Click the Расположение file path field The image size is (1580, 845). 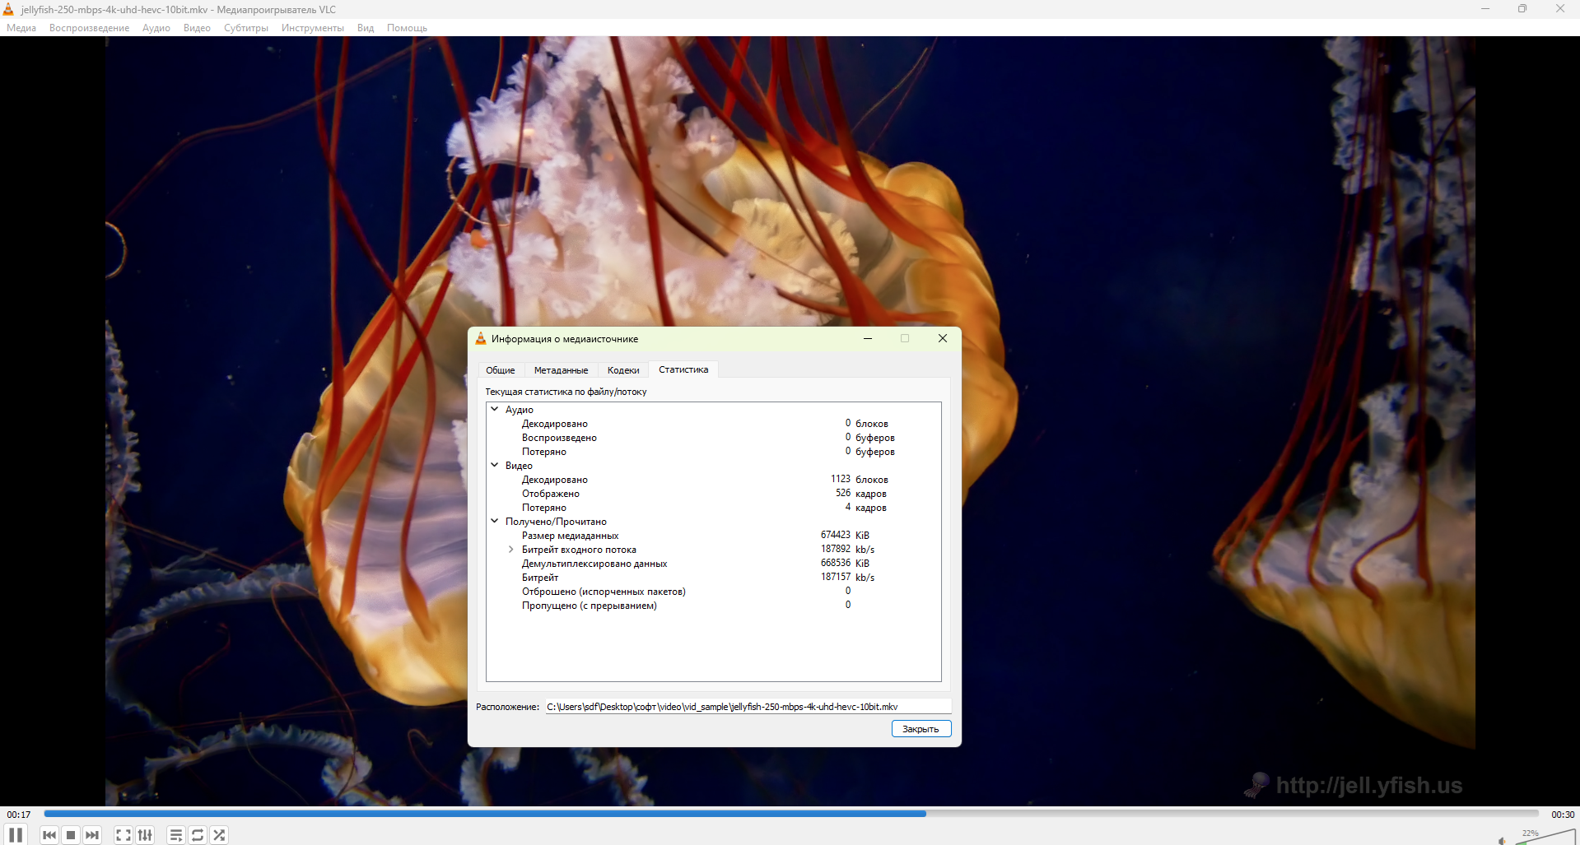click(x=748, y=707)
